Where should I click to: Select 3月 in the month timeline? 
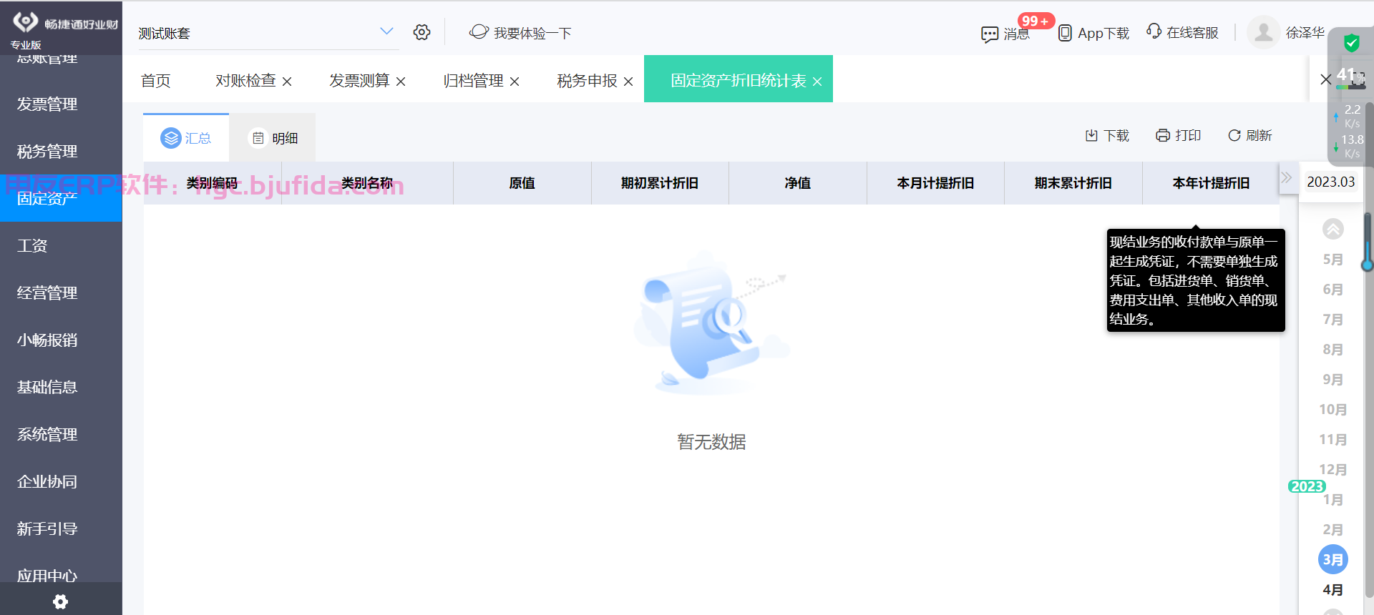tap(1332, 559)
